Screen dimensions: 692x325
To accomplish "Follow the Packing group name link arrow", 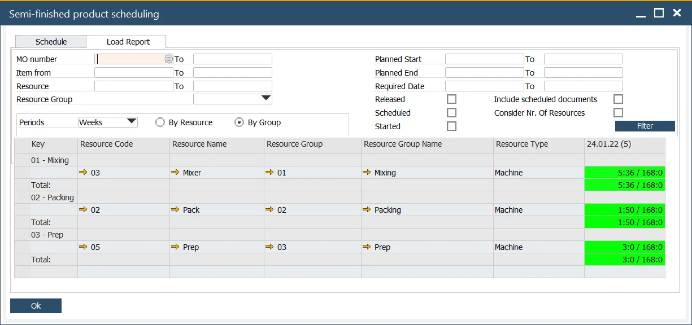I will pos(367,210).
